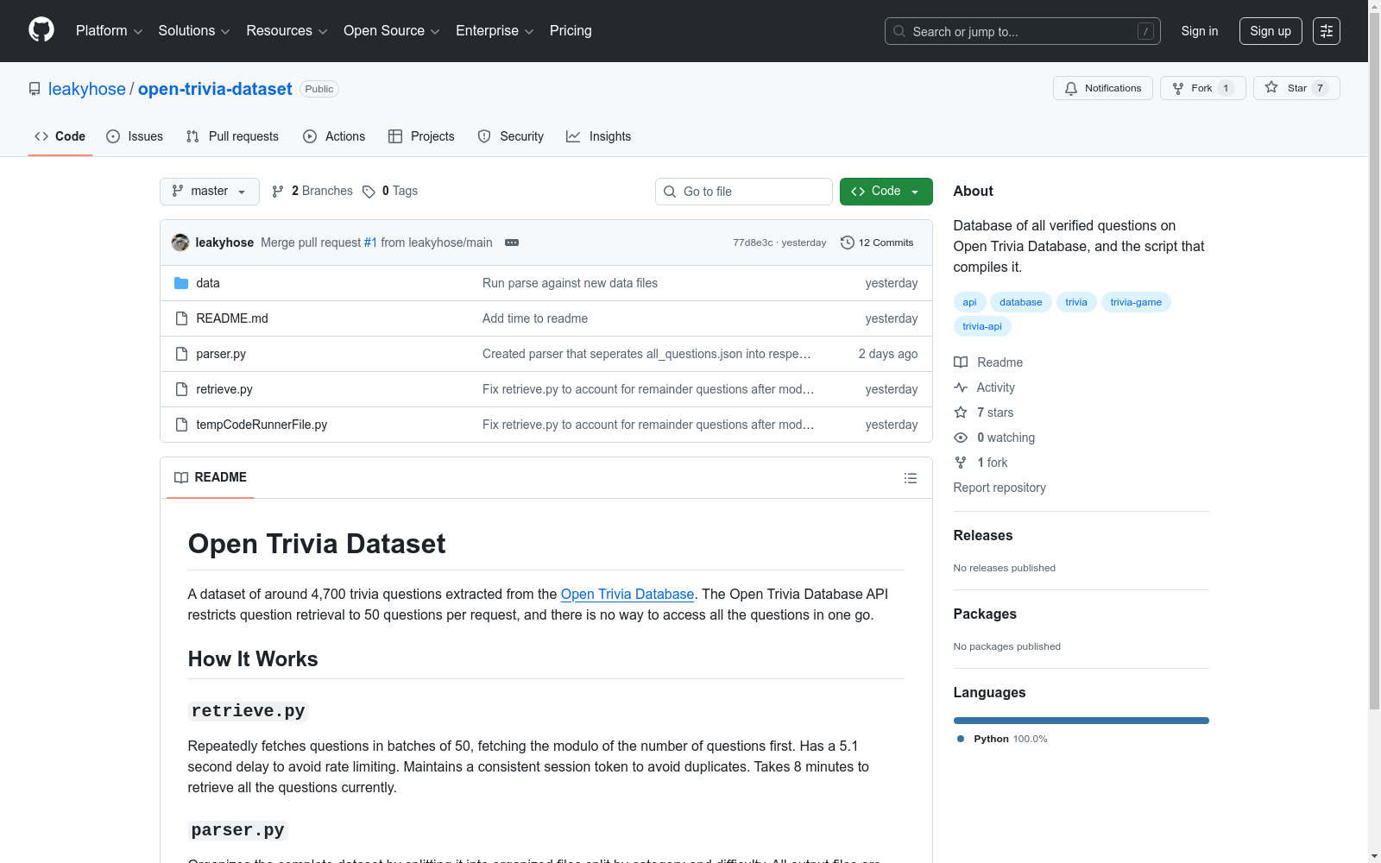Expand the Platform menu

point(109,31)
